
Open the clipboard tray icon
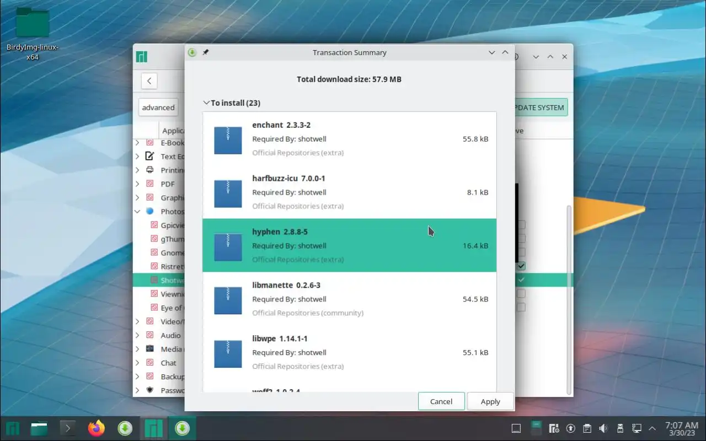point(587,428)
